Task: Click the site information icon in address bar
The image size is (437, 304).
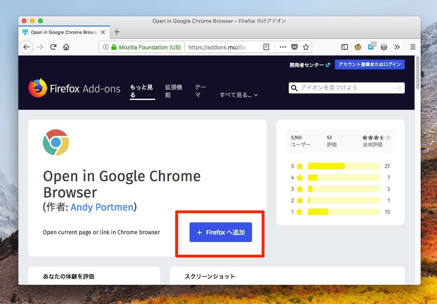Action: [x=106, y=47]
